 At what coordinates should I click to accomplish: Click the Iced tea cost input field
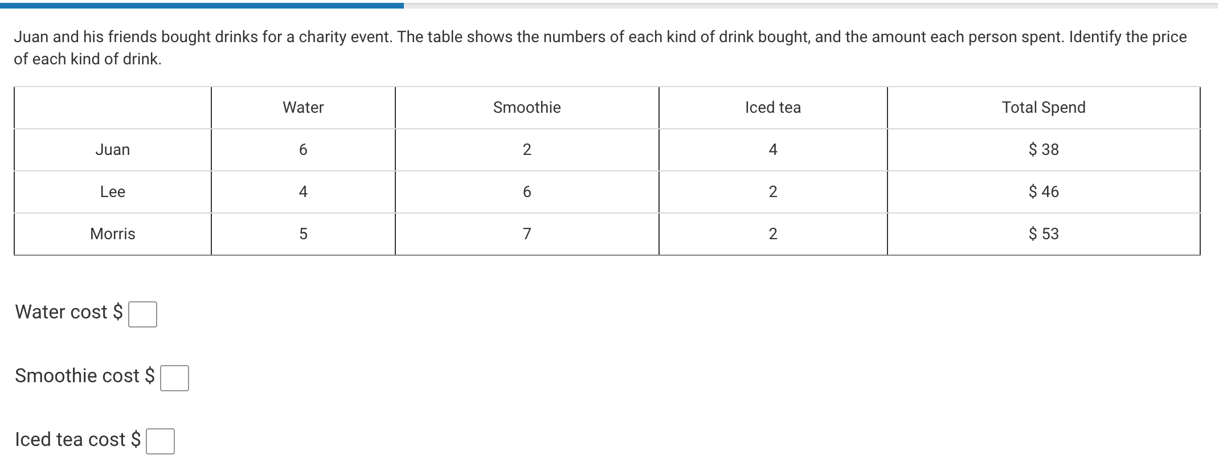[161, 440]
